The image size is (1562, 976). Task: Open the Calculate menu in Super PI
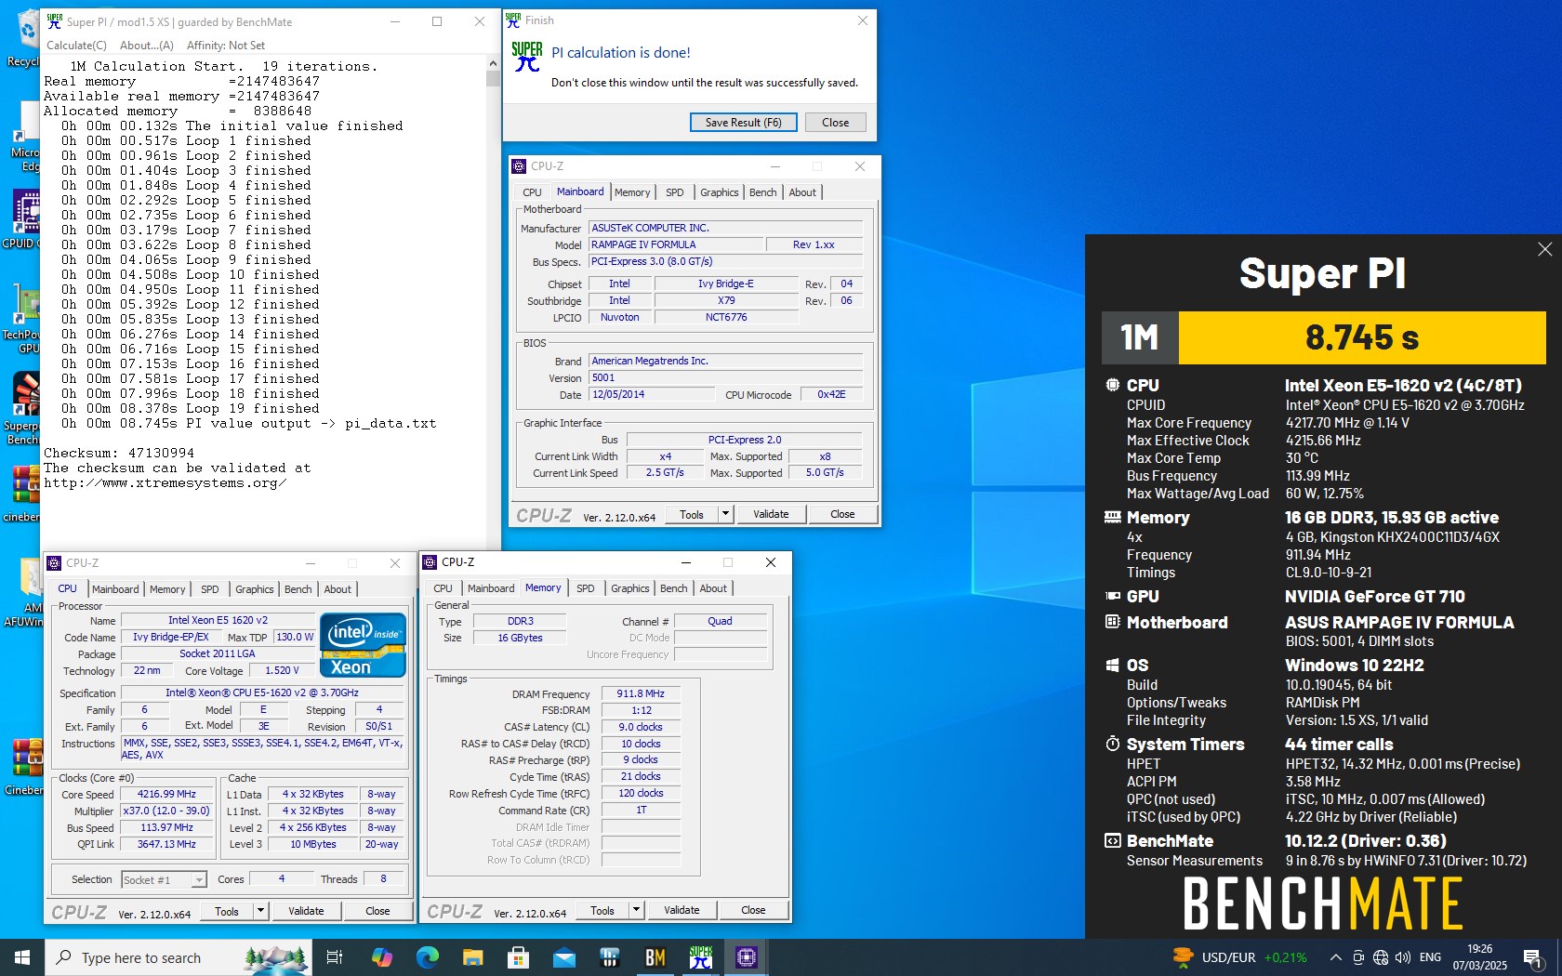pyautogui.click(x=76, y=45)
